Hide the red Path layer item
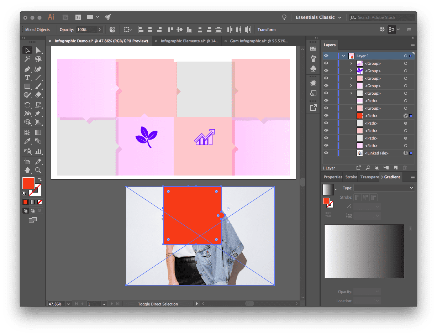Viewport: 437px width, 335px height. 326,116
